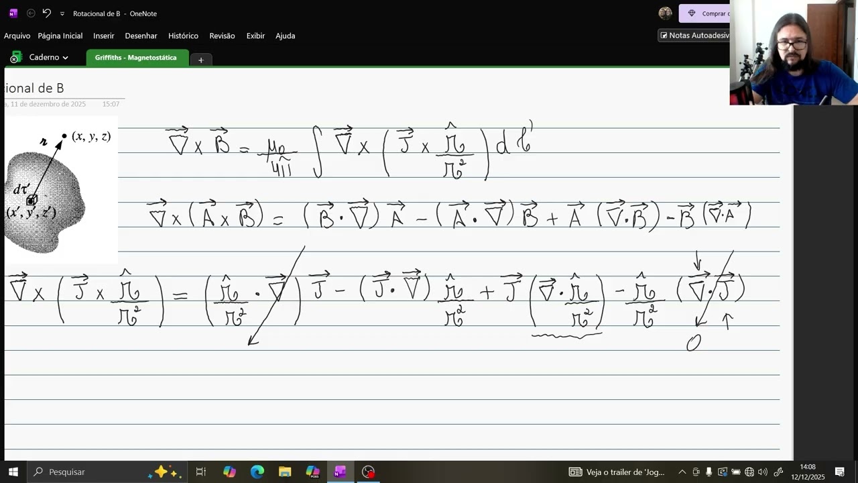This screenshot has height=483, width=858.
Task: Open the Ajuda ribbon tab
Action: point(286,36)
